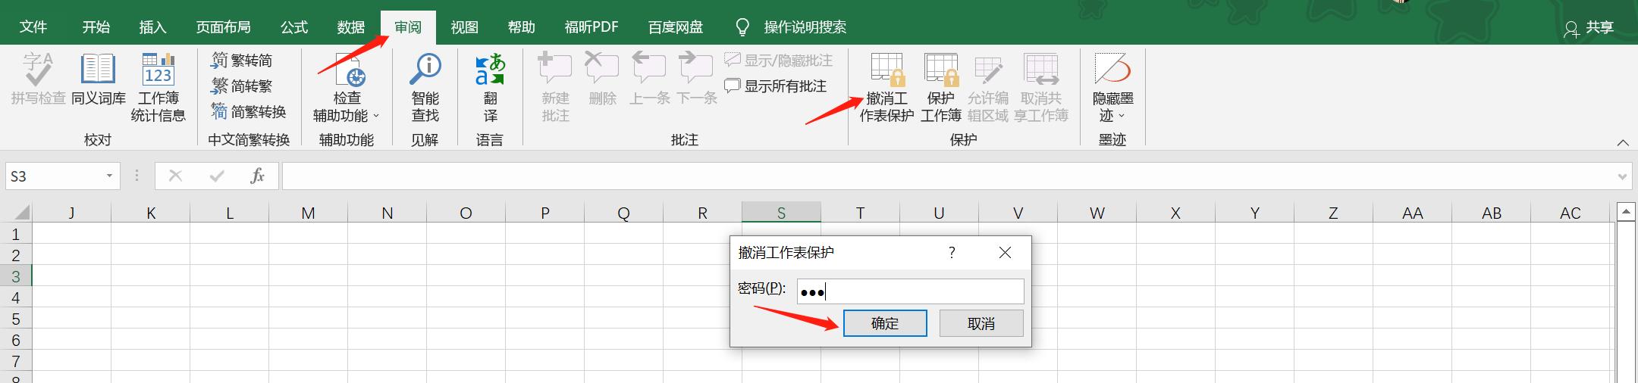
Task: Close the Unprotect Sheet dialog
Action: (1005, 253)
